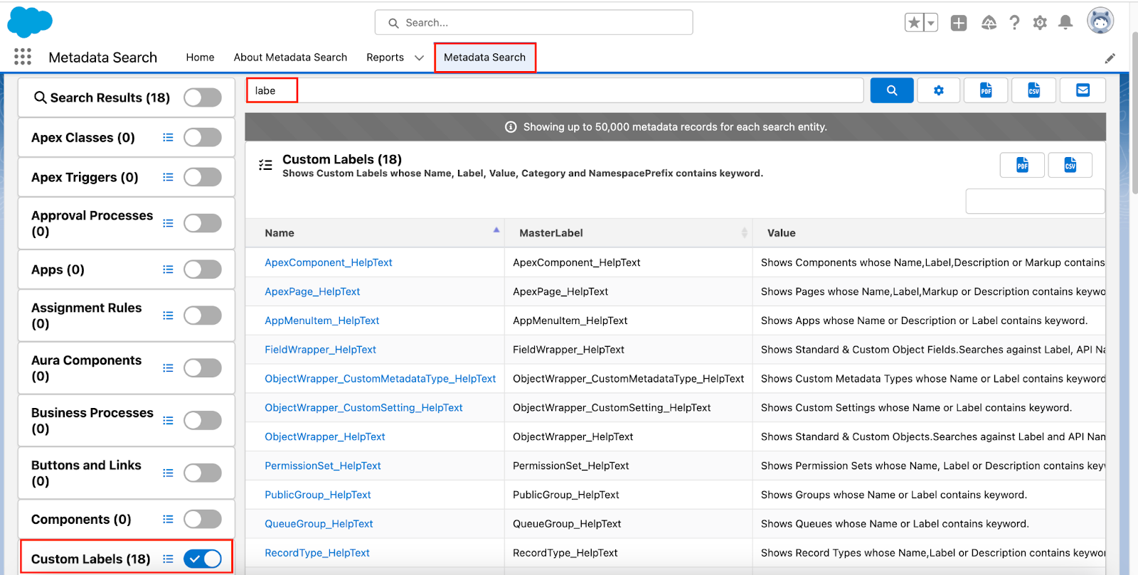Click the checklist icon beside Custom Labels heading
This screenshot has width=1138, height=575.
click(265, 165)
